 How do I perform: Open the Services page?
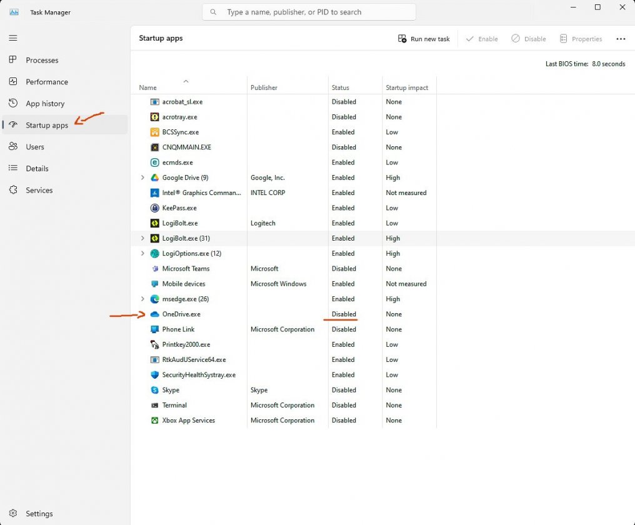pyautogui.click(x=65, y=190)
